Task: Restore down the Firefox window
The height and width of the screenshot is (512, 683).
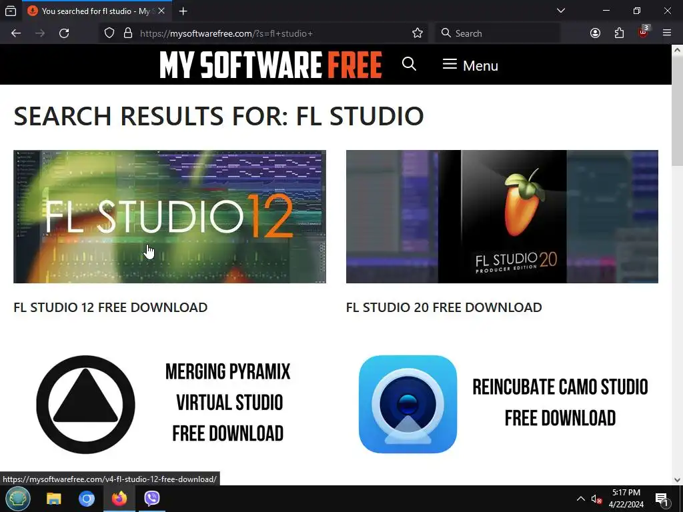Action: coord(637,11)
